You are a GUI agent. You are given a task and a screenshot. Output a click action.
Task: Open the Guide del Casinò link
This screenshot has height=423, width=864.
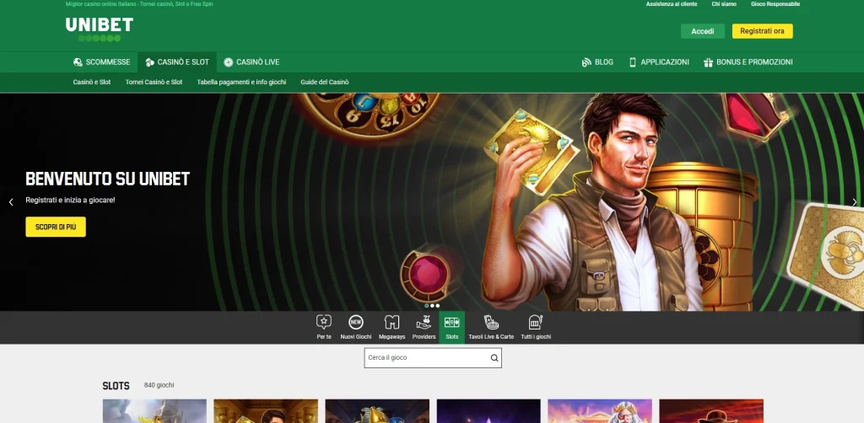325,82
